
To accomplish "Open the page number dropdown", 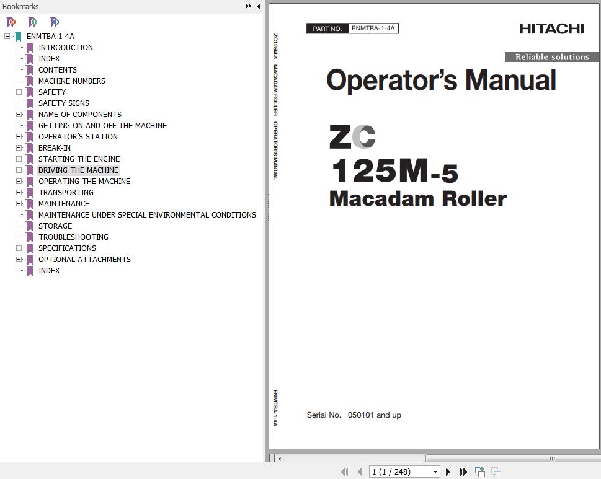I will click(435, 472).
